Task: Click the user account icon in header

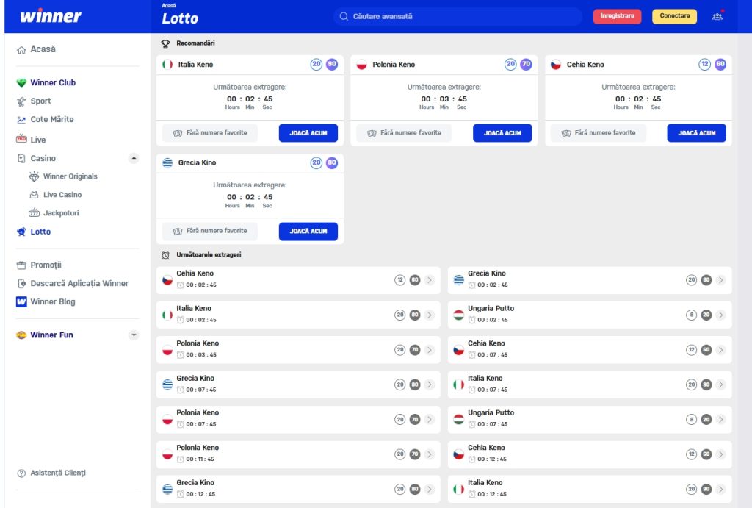Action: pos(717,16)
